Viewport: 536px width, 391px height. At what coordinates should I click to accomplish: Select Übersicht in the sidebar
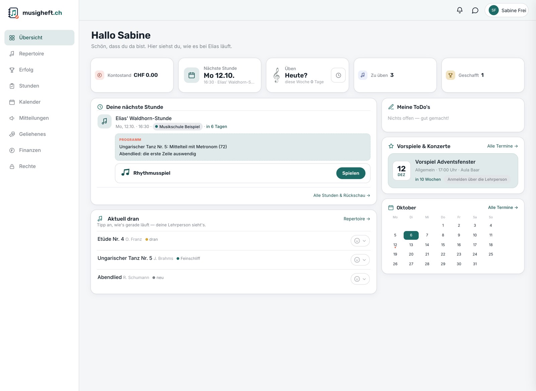pyautogui.click(x=40, y=38)
